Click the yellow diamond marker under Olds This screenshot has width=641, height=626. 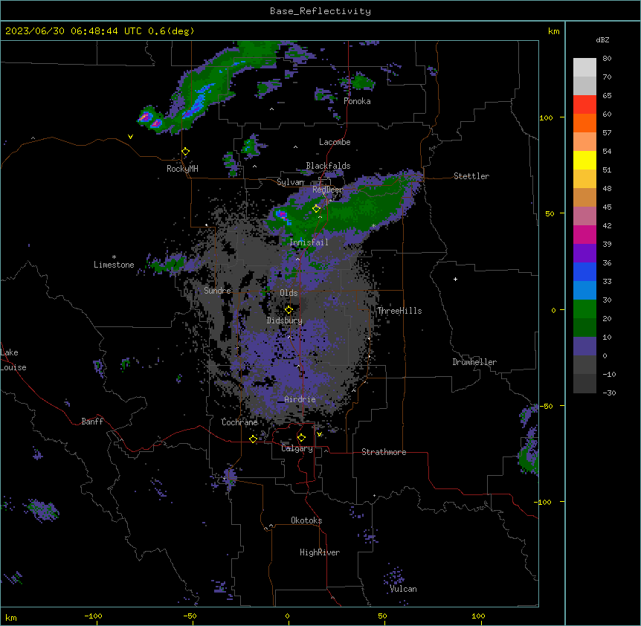coord(289,310)
